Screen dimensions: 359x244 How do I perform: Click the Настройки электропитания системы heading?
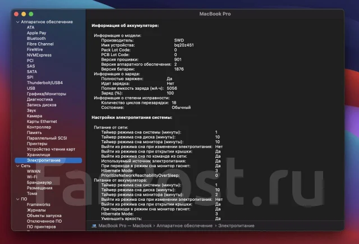[132, 118]
